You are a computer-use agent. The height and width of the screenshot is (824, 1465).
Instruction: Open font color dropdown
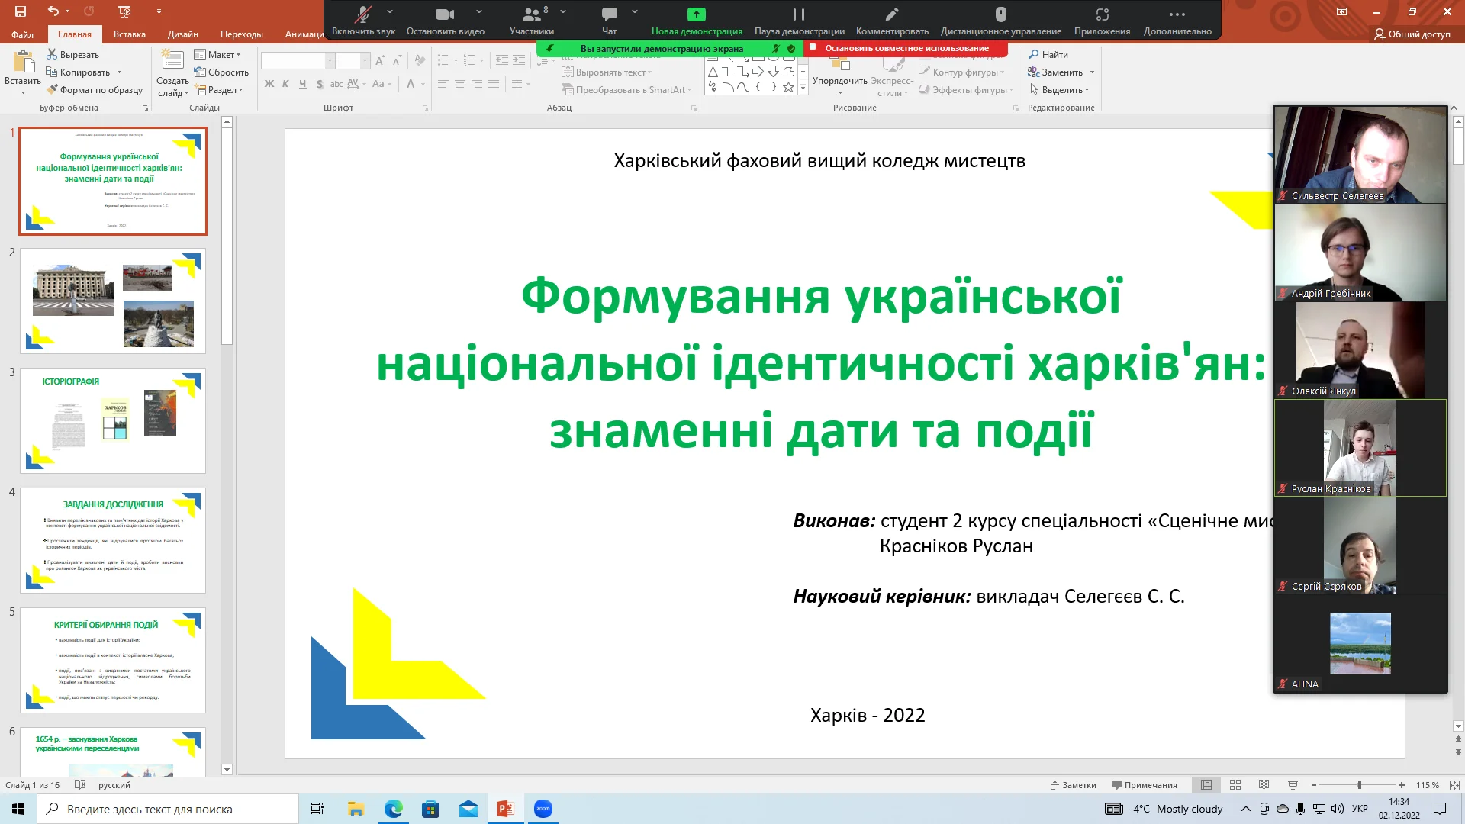point(423,84)
